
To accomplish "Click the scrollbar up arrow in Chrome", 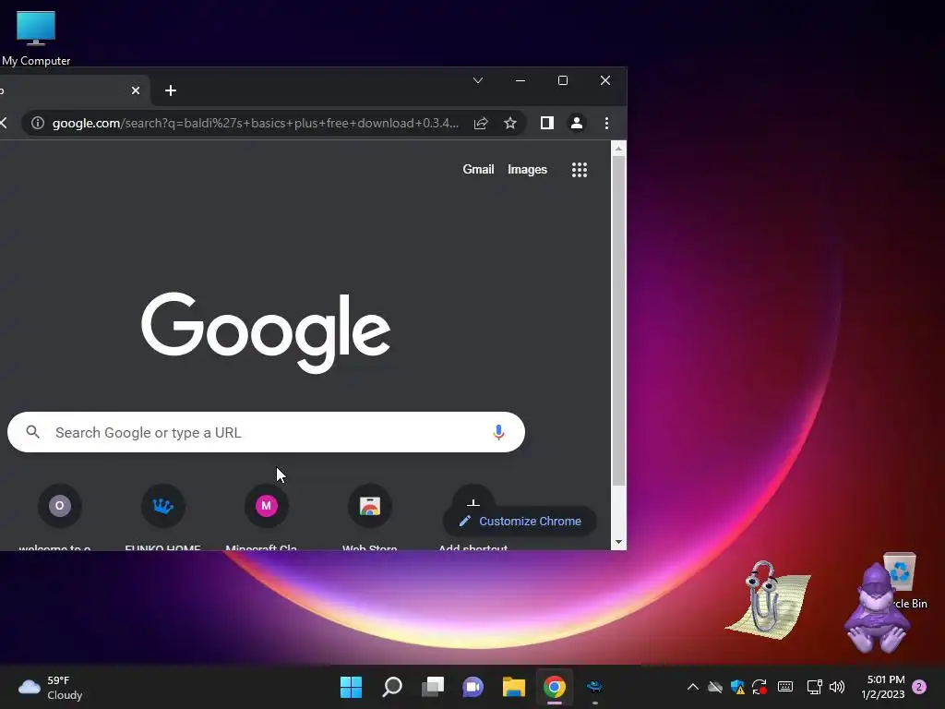I will point(618,149).
